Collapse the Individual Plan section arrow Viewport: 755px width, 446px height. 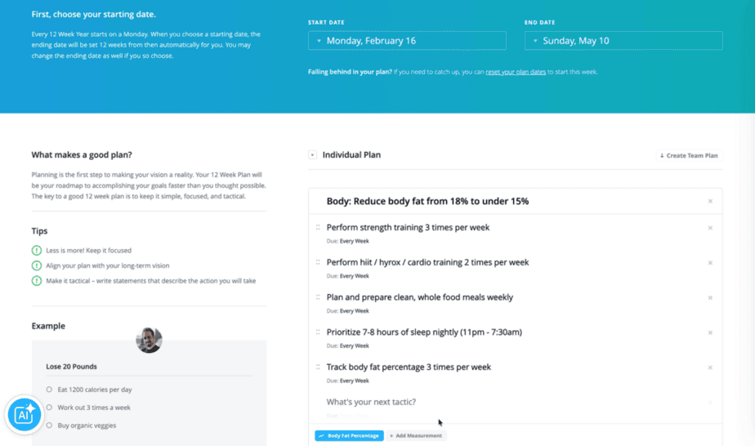(312, 155)
